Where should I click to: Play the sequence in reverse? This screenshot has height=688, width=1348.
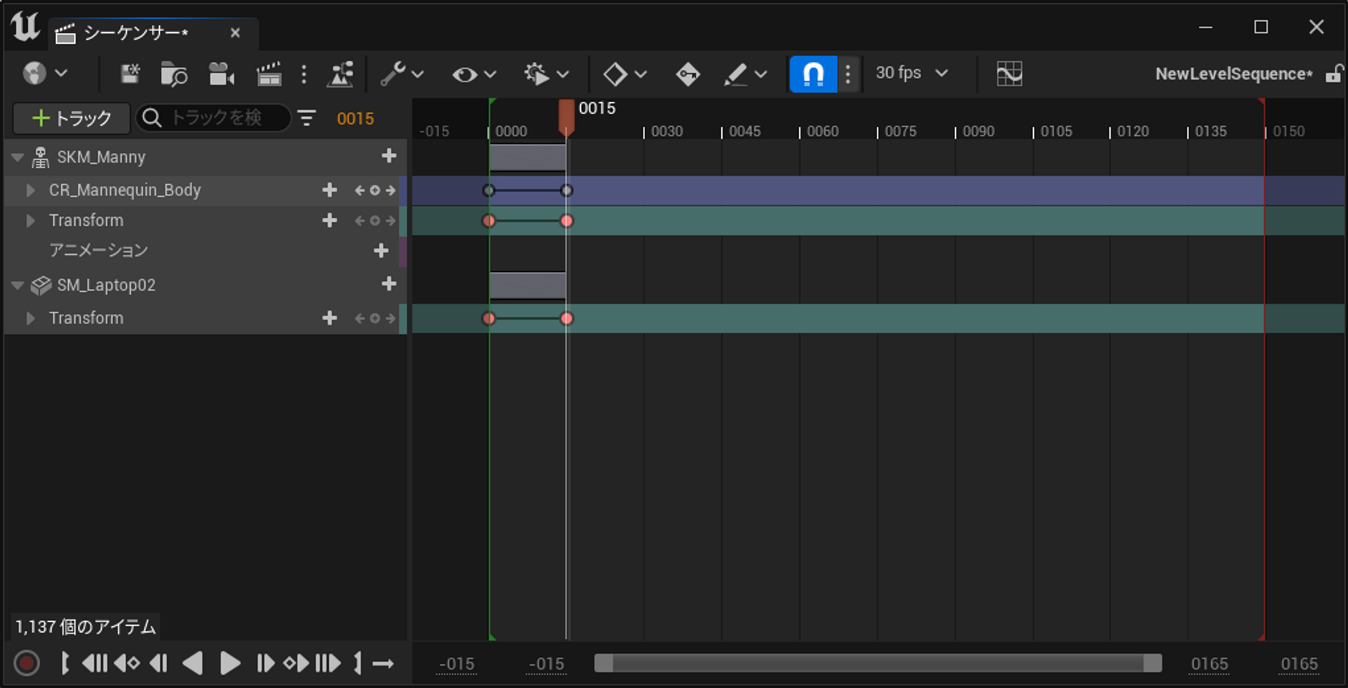coord(193,664)
